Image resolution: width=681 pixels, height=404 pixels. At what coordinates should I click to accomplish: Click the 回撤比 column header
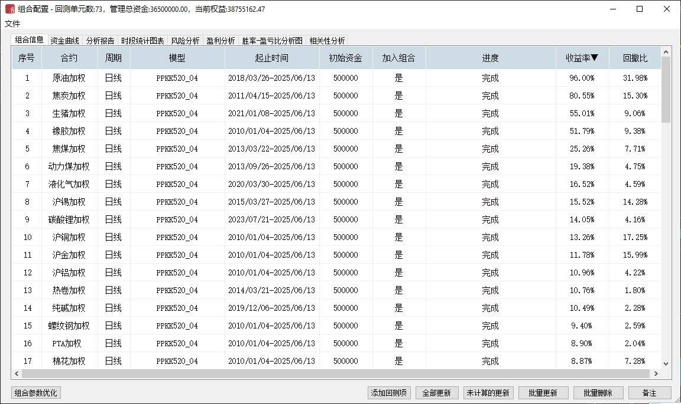pyautogui.click(x=635, y=58)
